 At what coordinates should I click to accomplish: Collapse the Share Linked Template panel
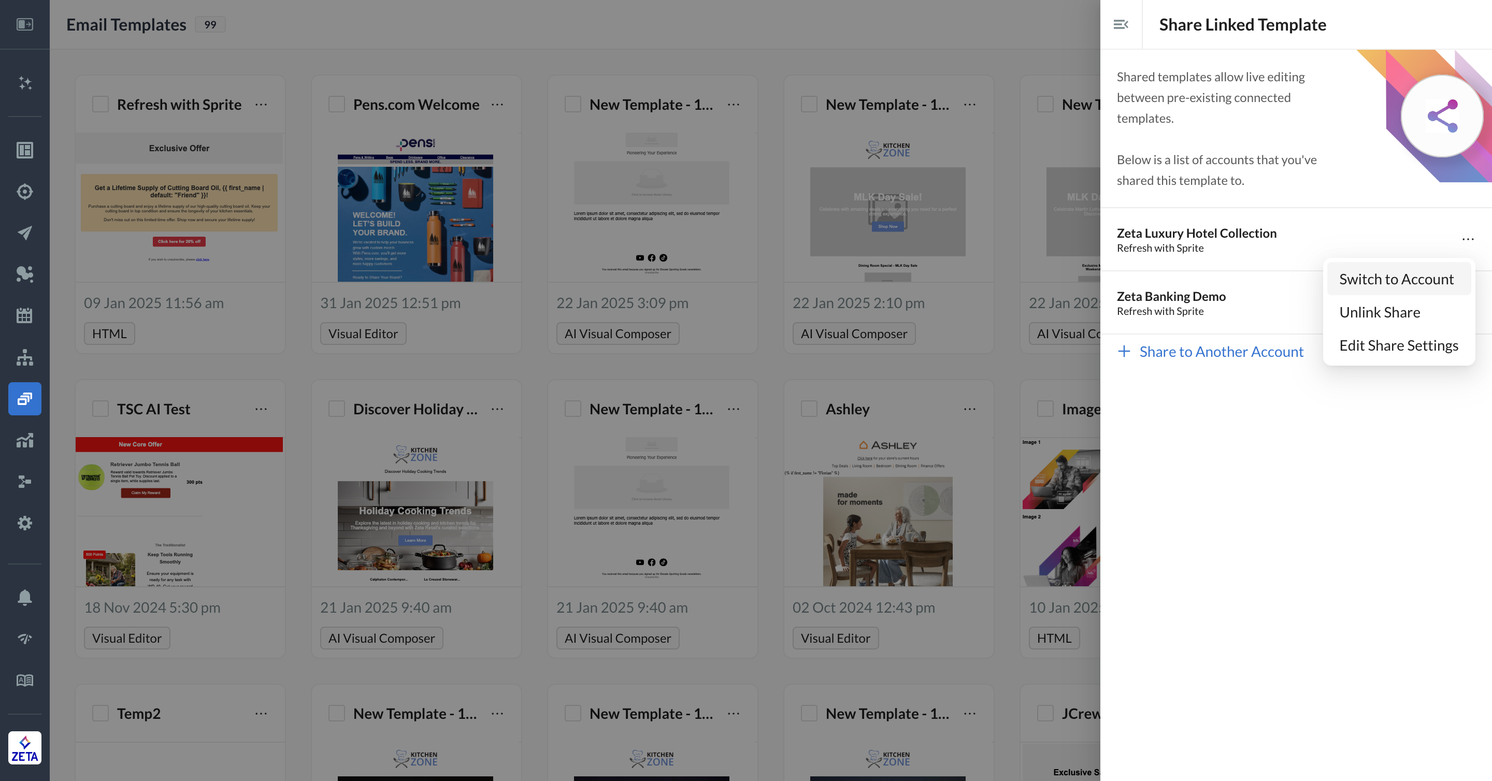(1121, 24)
